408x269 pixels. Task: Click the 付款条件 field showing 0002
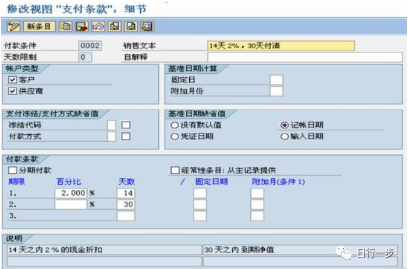coord(90,46)
